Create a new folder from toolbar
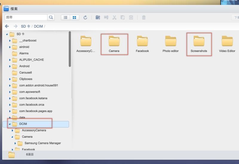Screen dimensions: 239x164 click(x=98, y=18)
